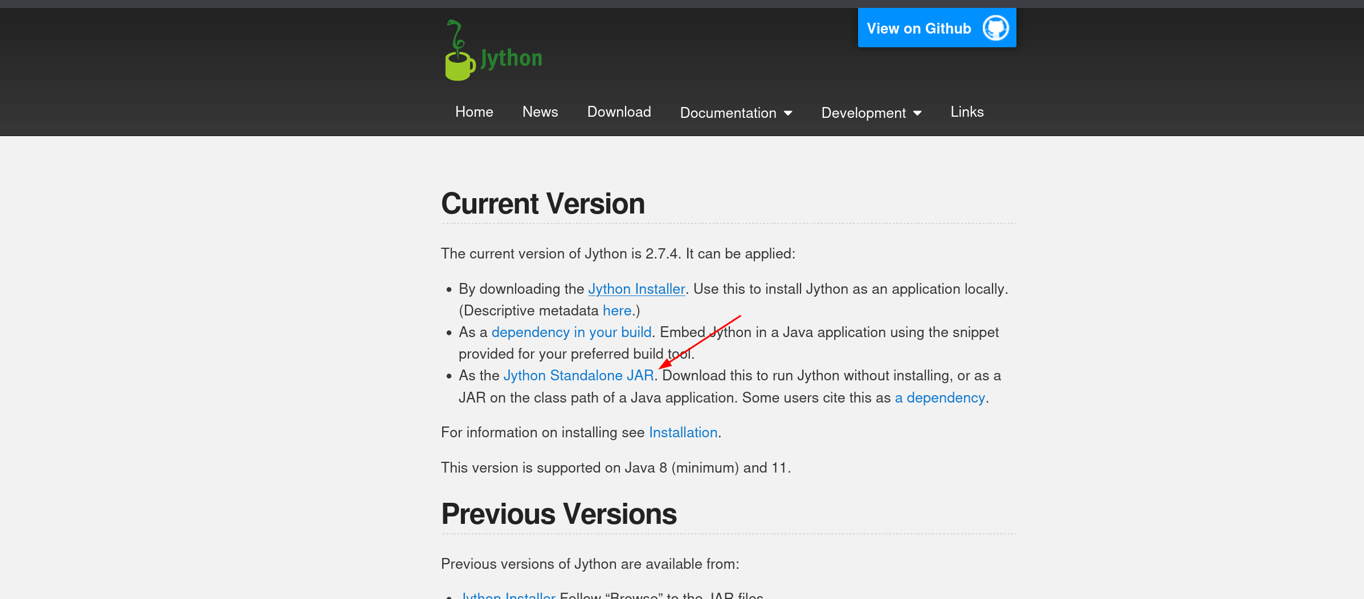Navigate to the Download page

(x=619, y=112)
